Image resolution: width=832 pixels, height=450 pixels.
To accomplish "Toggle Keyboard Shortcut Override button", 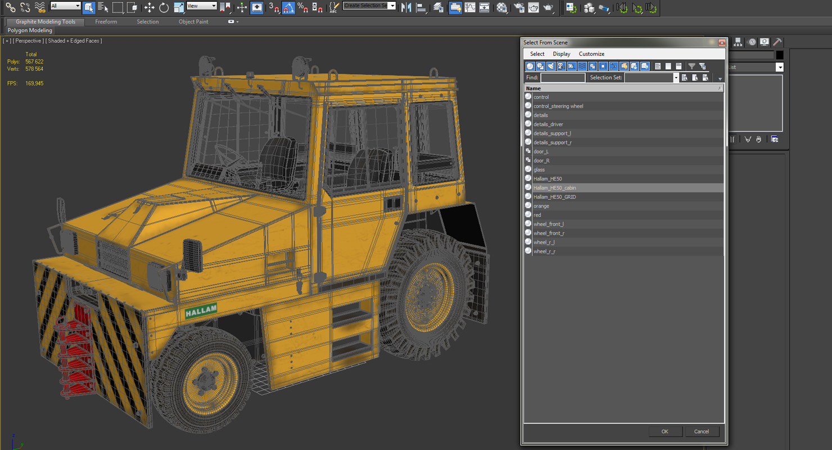I will 257,7.
